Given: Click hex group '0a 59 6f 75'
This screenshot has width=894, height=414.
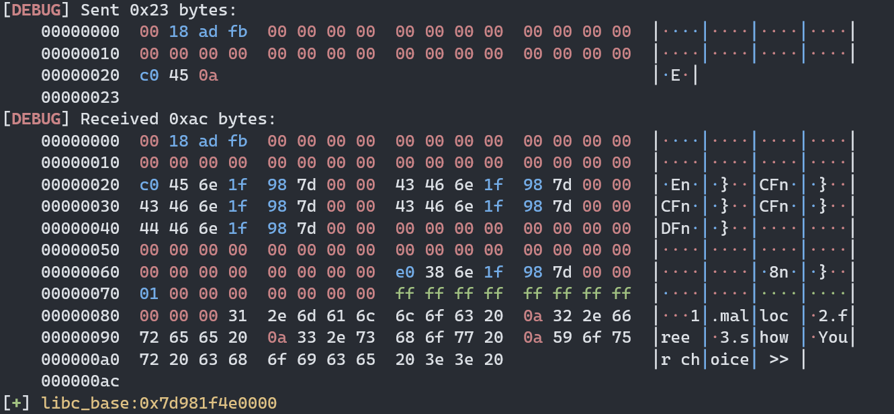Looking at the screenshot, I should click(x=578, y=338).
